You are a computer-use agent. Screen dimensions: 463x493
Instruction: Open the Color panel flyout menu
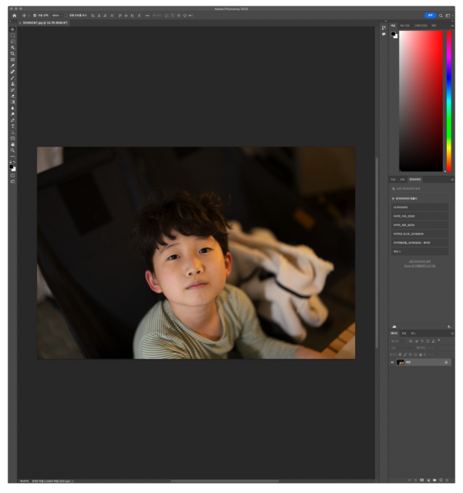452,25
